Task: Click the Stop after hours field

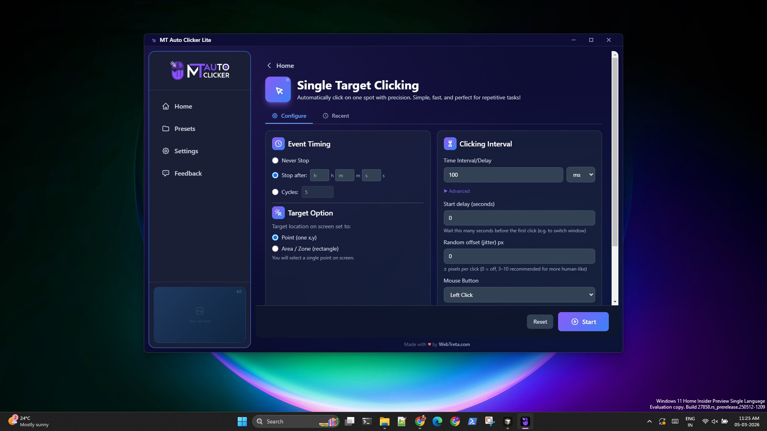Action: (320, 175)
